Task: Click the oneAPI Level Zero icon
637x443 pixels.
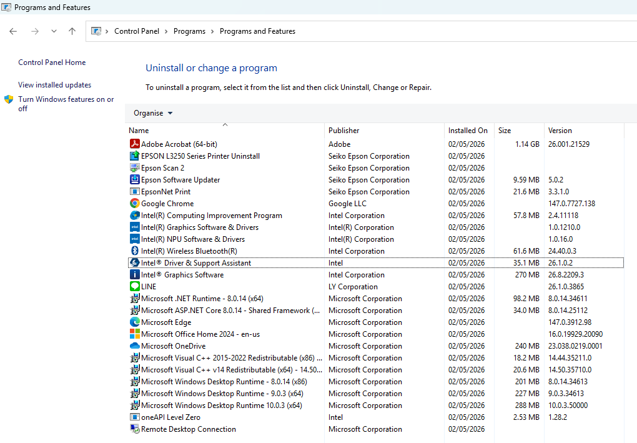Action: click(x=134, y=417)
